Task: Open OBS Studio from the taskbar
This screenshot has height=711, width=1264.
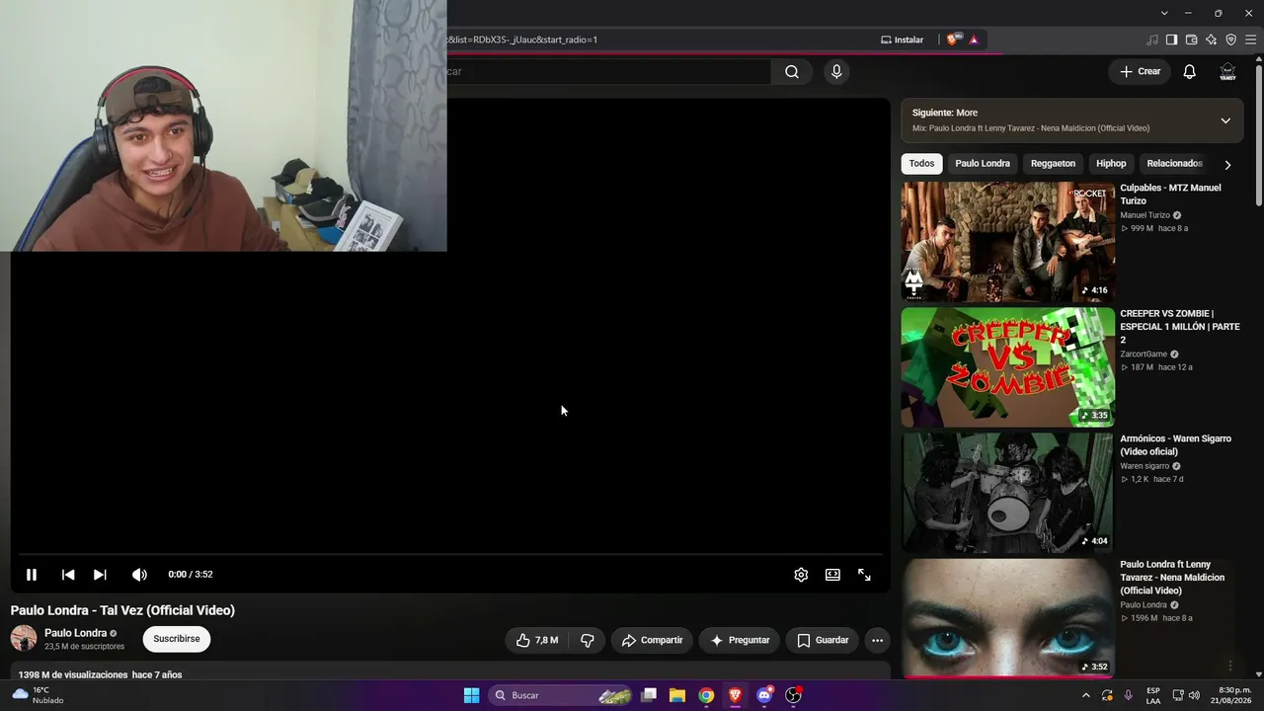Action: [x=793, y=695]
